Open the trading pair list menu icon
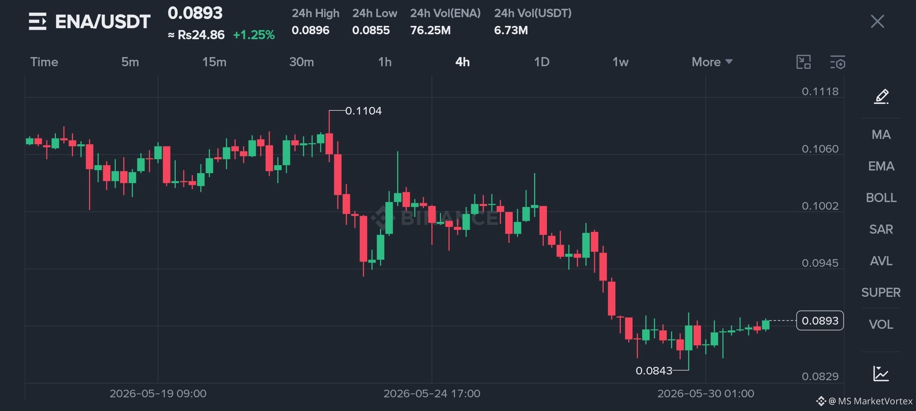Screen dimensions: 916x411 37,21
